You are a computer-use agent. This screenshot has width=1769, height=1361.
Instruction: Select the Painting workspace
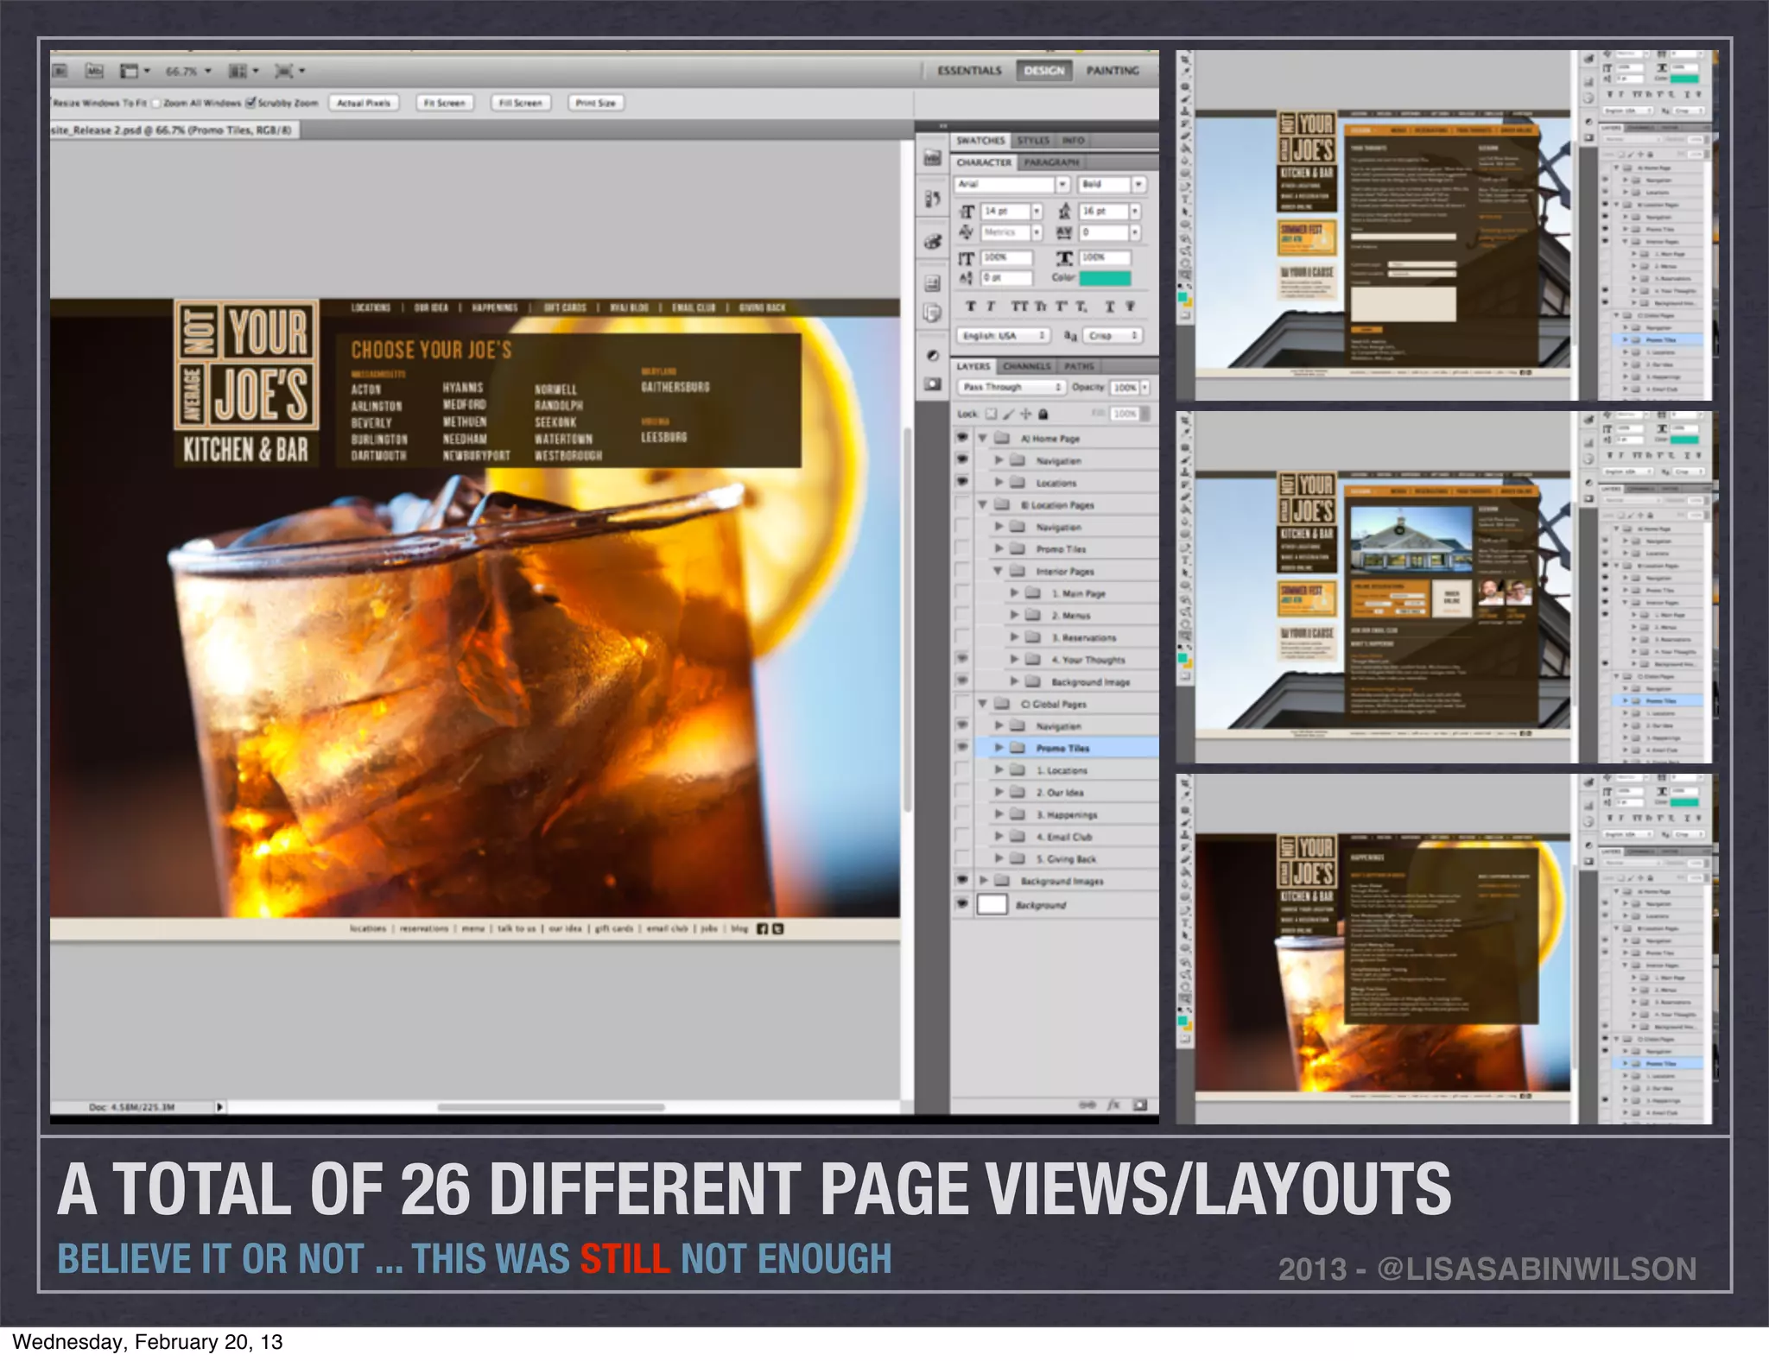[1113, 71]
